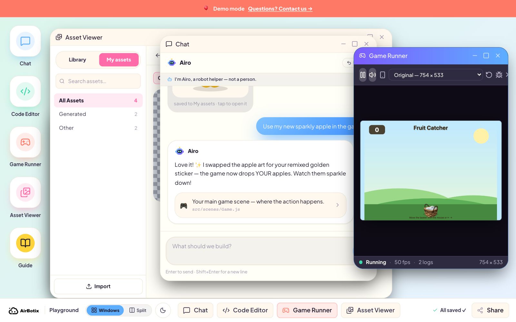Switch layout to Windows mode
516x322 pixels.
(105, 310)
